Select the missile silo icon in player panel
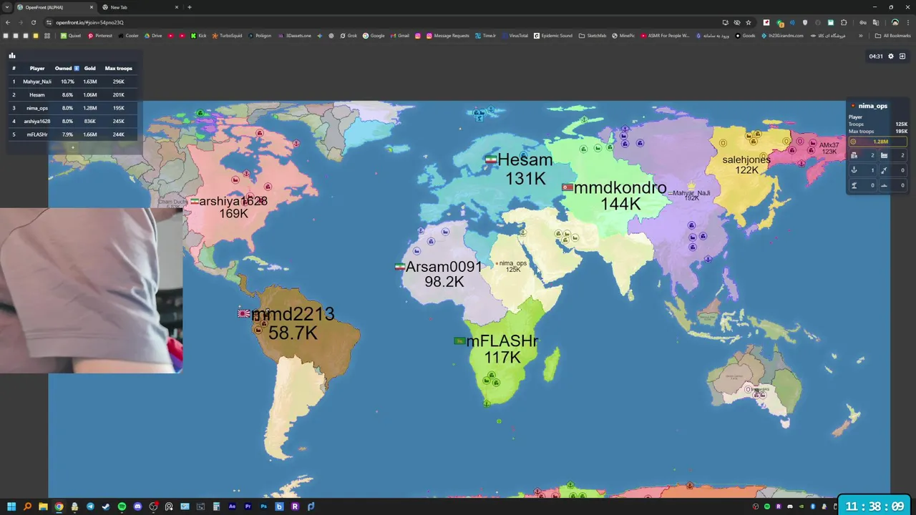916x515 pixels. [x=884, y=170]
